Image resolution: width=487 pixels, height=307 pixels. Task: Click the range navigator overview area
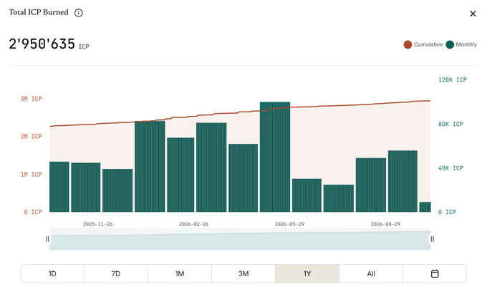click(x=240, y=239)
